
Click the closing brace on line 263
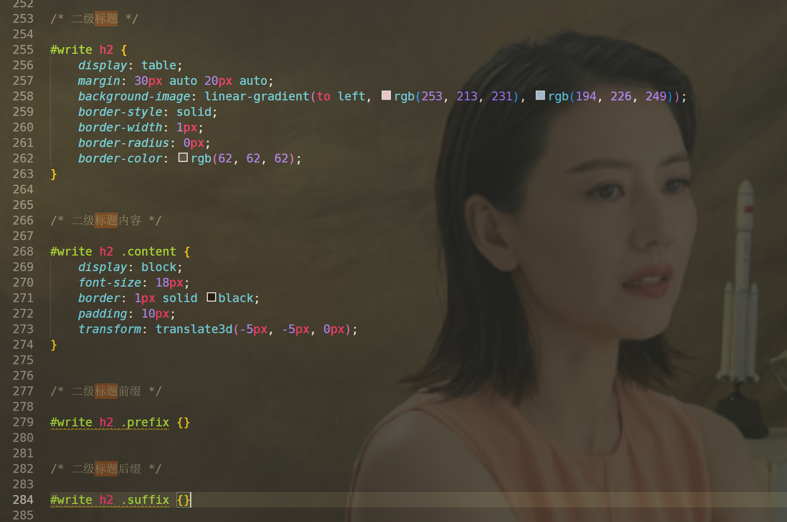(54, 174)
